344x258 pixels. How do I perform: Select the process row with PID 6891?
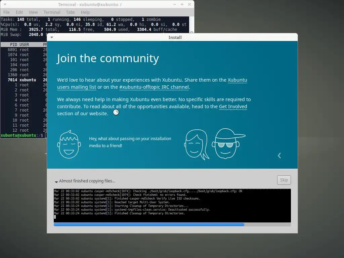24,50
